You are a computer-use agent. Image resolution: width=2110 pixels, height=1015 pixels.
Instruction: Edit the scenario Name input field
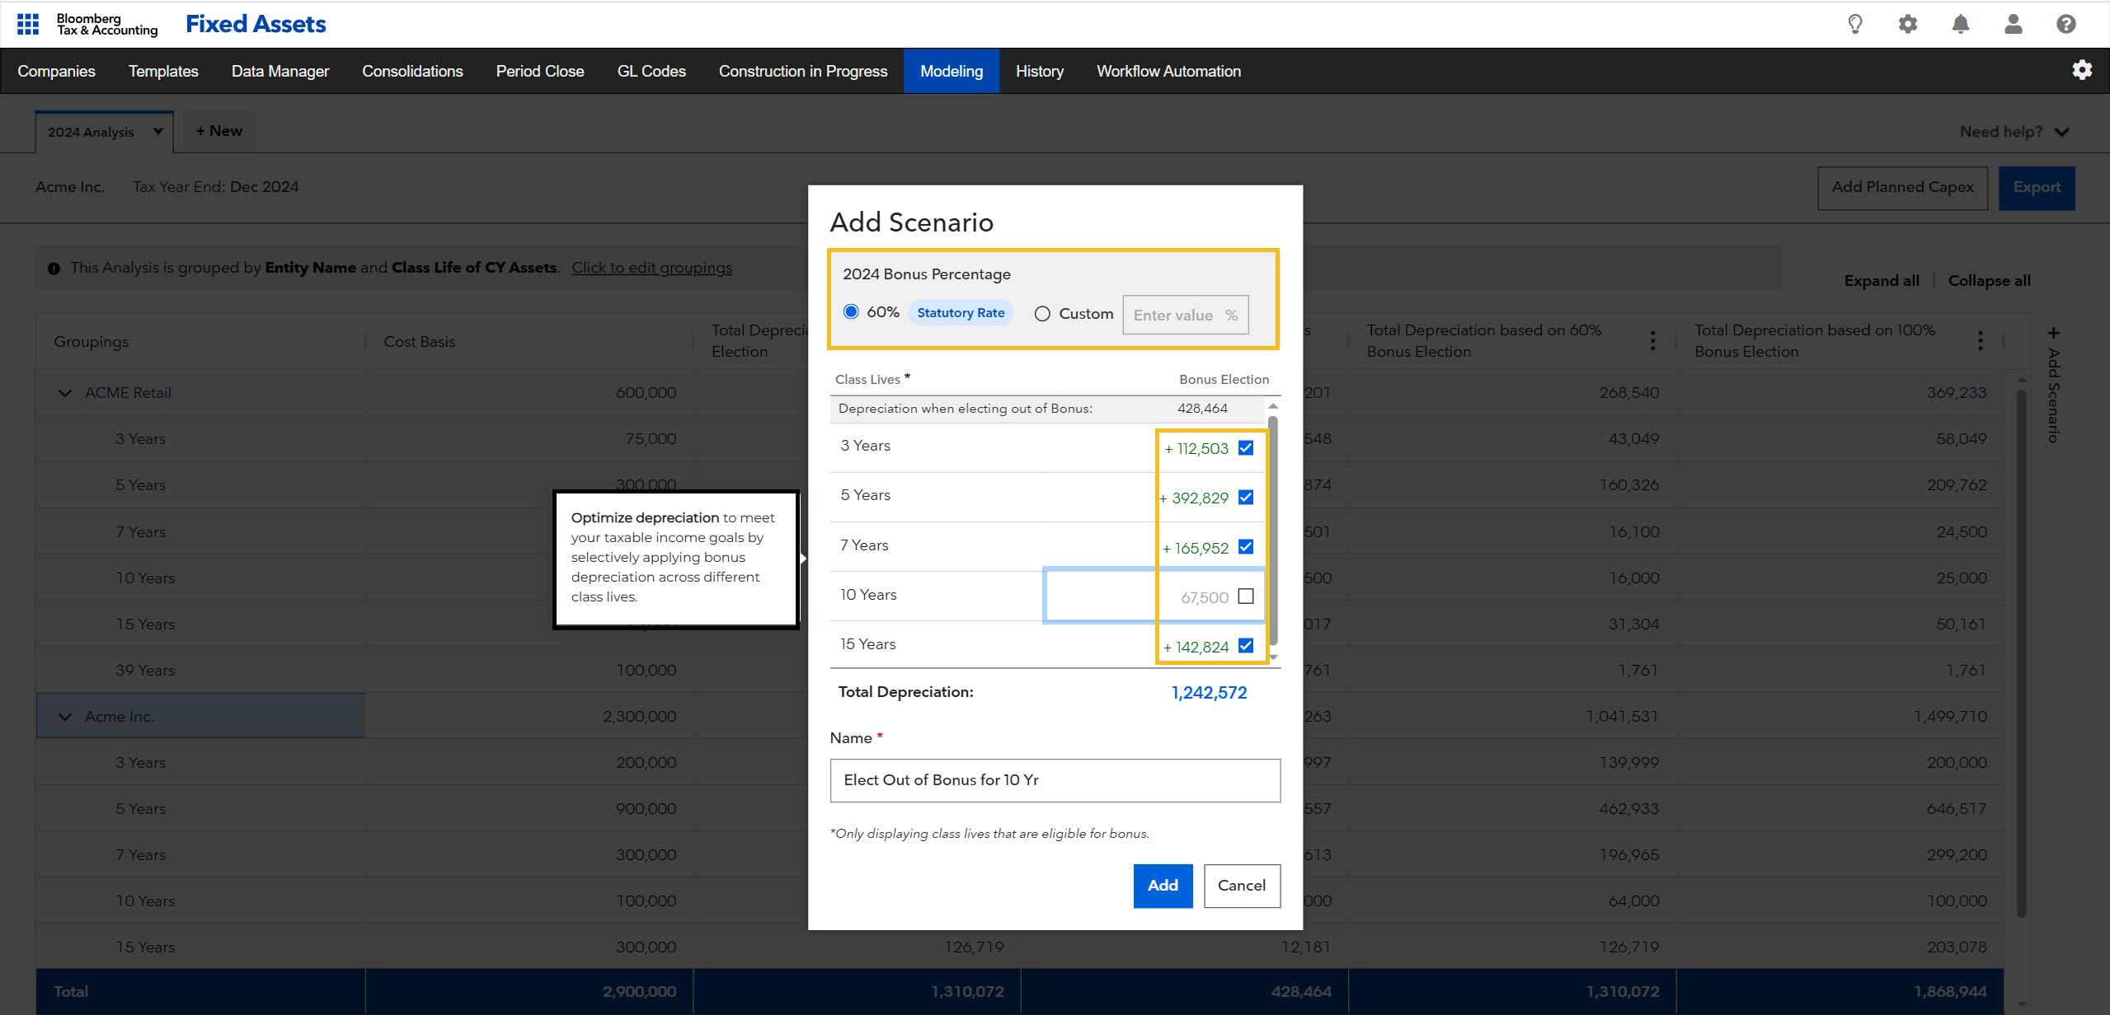click(x=1055, y=779)
